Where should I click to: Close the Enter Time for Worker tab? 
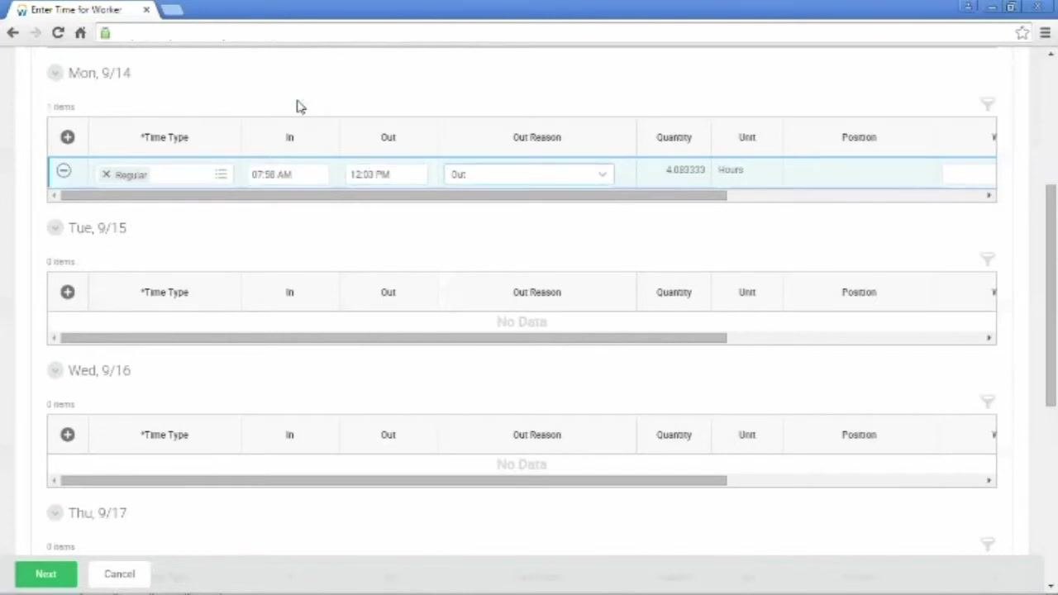click(146, 10)
